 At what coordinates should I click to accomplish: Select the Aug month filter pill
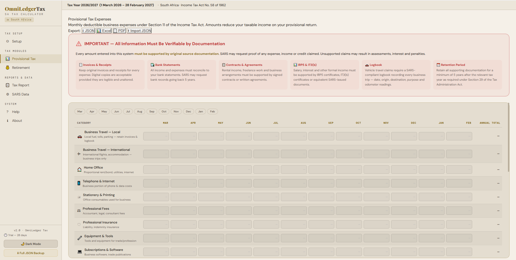139,112
